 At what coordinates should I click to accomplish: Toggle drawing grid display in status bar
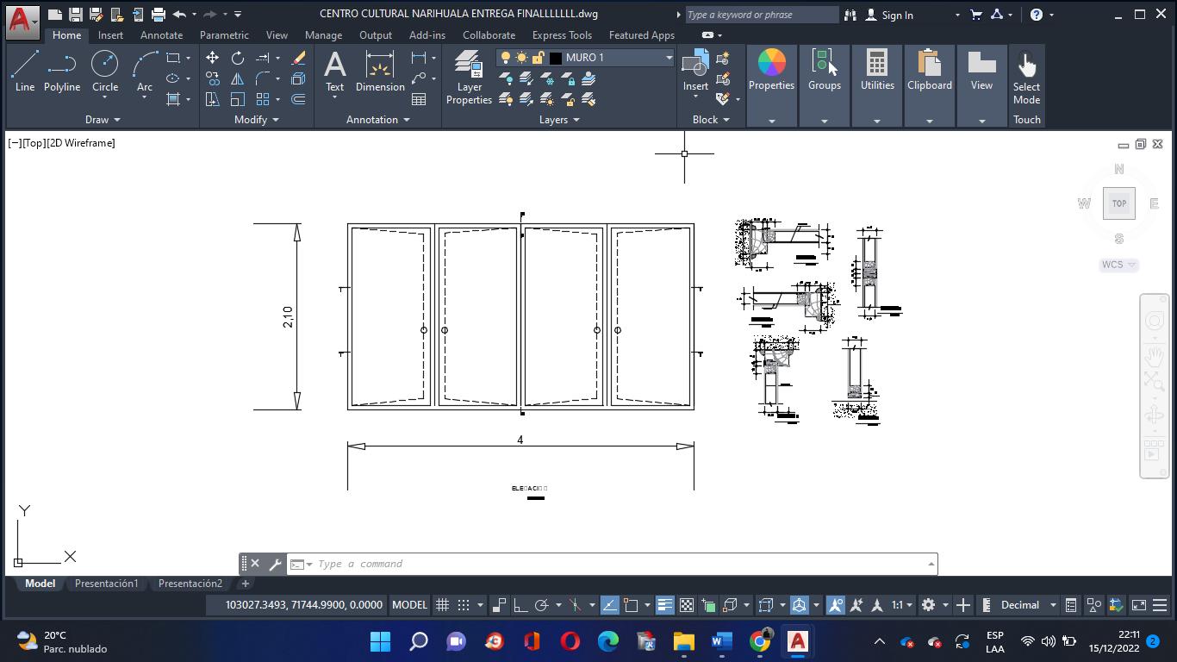[x=442, y=605]
